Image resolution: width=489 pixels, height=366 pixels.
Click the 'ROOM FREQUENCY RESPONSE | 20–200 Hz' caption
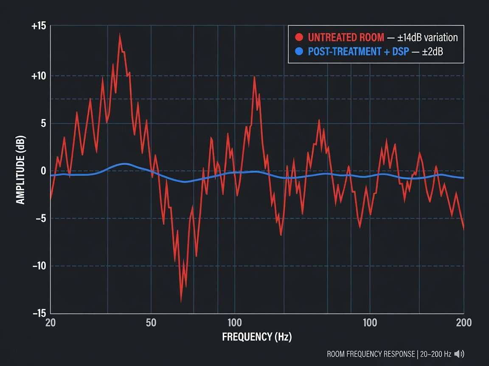tap(389, 354)
